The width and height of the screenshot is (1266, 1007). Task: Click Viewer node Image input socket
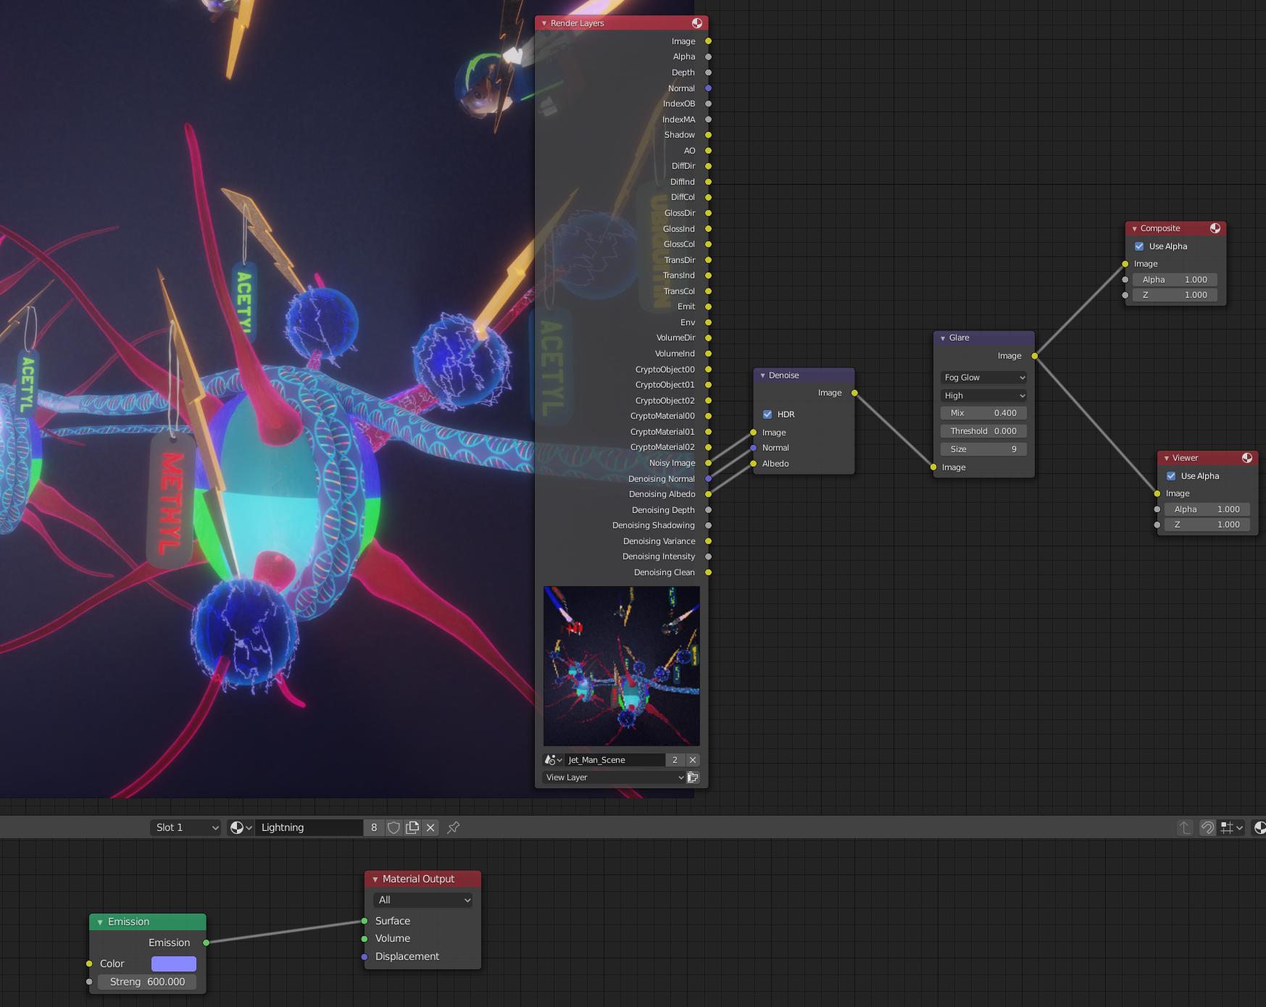pos(1157,493)
